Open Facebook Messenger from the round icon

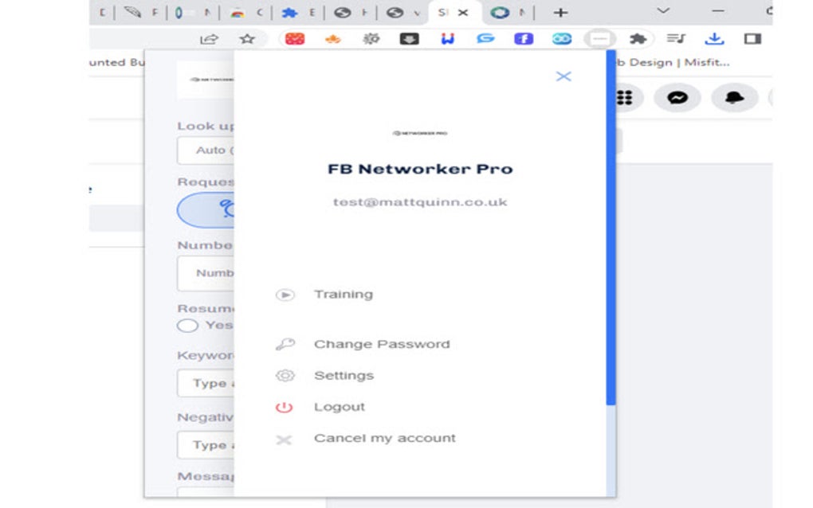click(x=677, y=96)
